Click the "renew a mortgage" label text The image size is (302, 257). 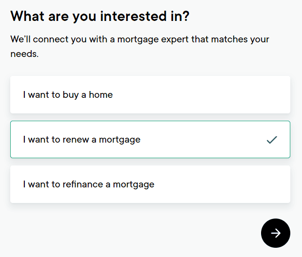tap(81, 140)
